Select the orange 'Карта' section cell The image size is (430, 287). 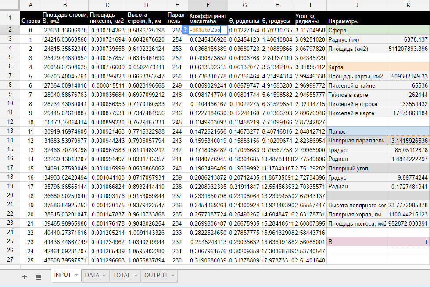click(356, 67)
